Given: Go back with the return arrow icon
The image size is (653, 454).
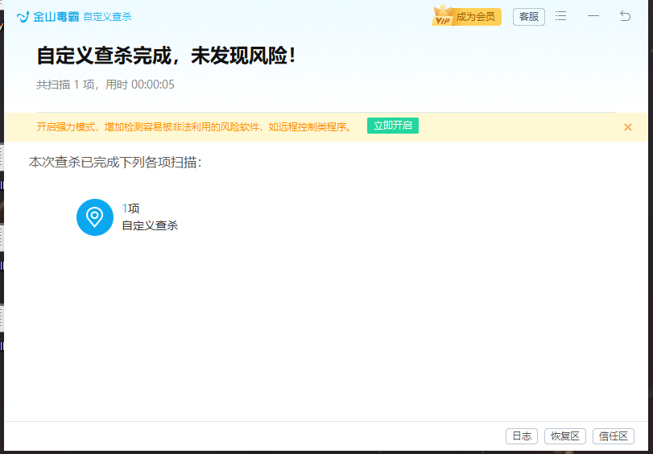Looking at the screenshot, I should click(625, 16).
